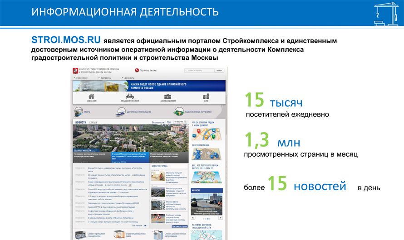Click the Дорожное строительство label
This screenshot has width=404, height=240.
tap(139, 112)
